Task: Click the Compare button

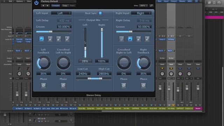Action: 56,6
